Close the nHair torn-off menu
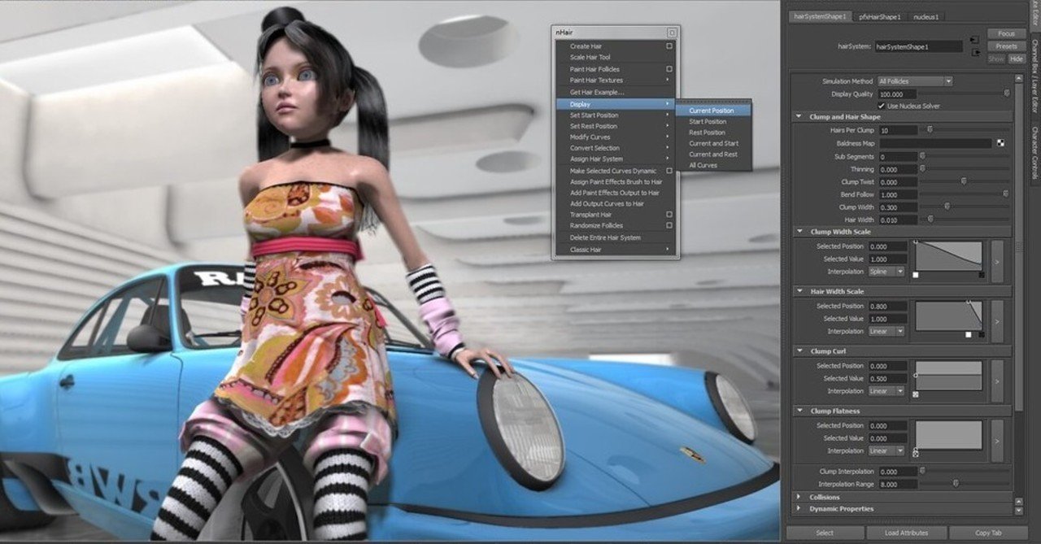Image resolution: width=1041 pixels, height=544 pixels. 672,33
